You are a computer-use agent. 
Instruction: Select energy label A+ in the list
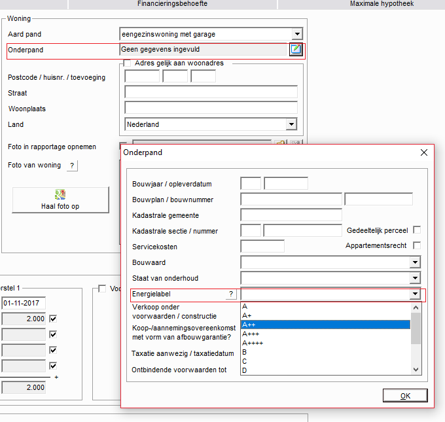pos(325,315)
